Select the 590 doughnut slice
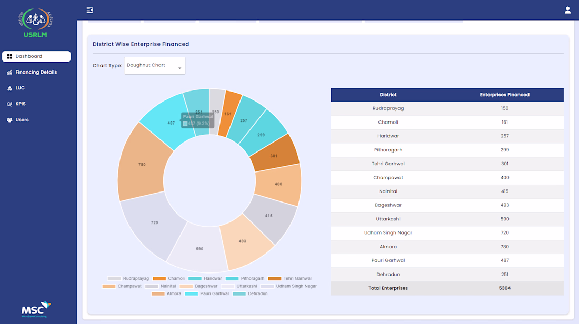Viewport: 579px width, 324px height. (199, 249)
